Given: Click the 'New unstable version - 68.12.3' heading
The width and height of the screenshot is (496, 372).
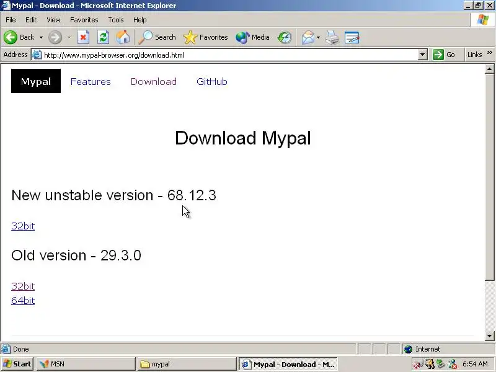Looking at the screenshot, I should pos(113,195).
